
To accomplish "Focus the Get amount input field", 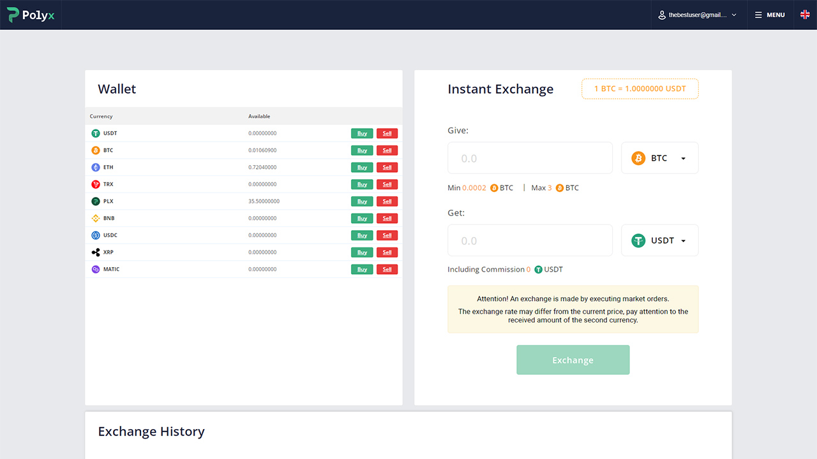I will click(x=530, y=240).
